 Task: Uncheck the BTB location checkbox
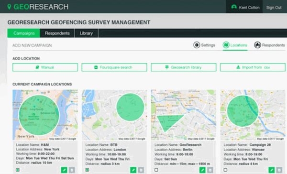pos(87,170)
